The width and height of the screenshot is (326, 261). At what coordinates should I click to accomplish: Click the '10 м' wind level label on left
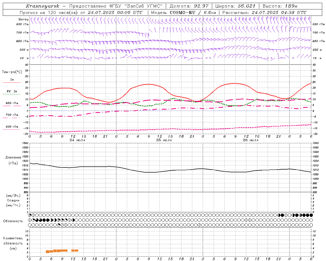(x=24, y=58)
